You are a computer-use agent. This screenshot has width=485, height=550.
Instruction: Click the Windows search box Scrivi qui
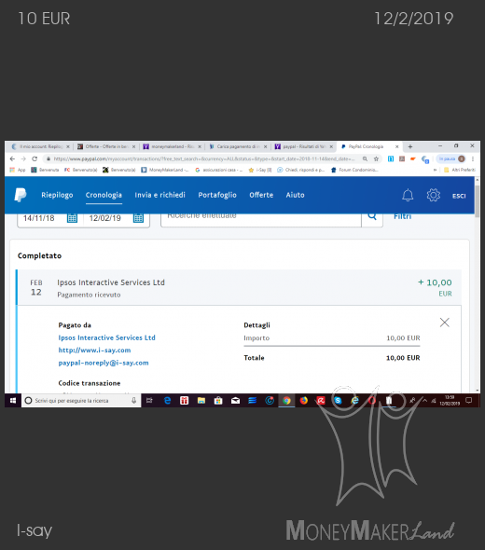pos(81,400)
